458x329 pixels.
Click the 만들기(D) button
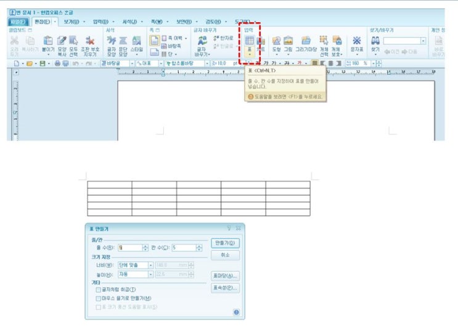coord(225,243)
